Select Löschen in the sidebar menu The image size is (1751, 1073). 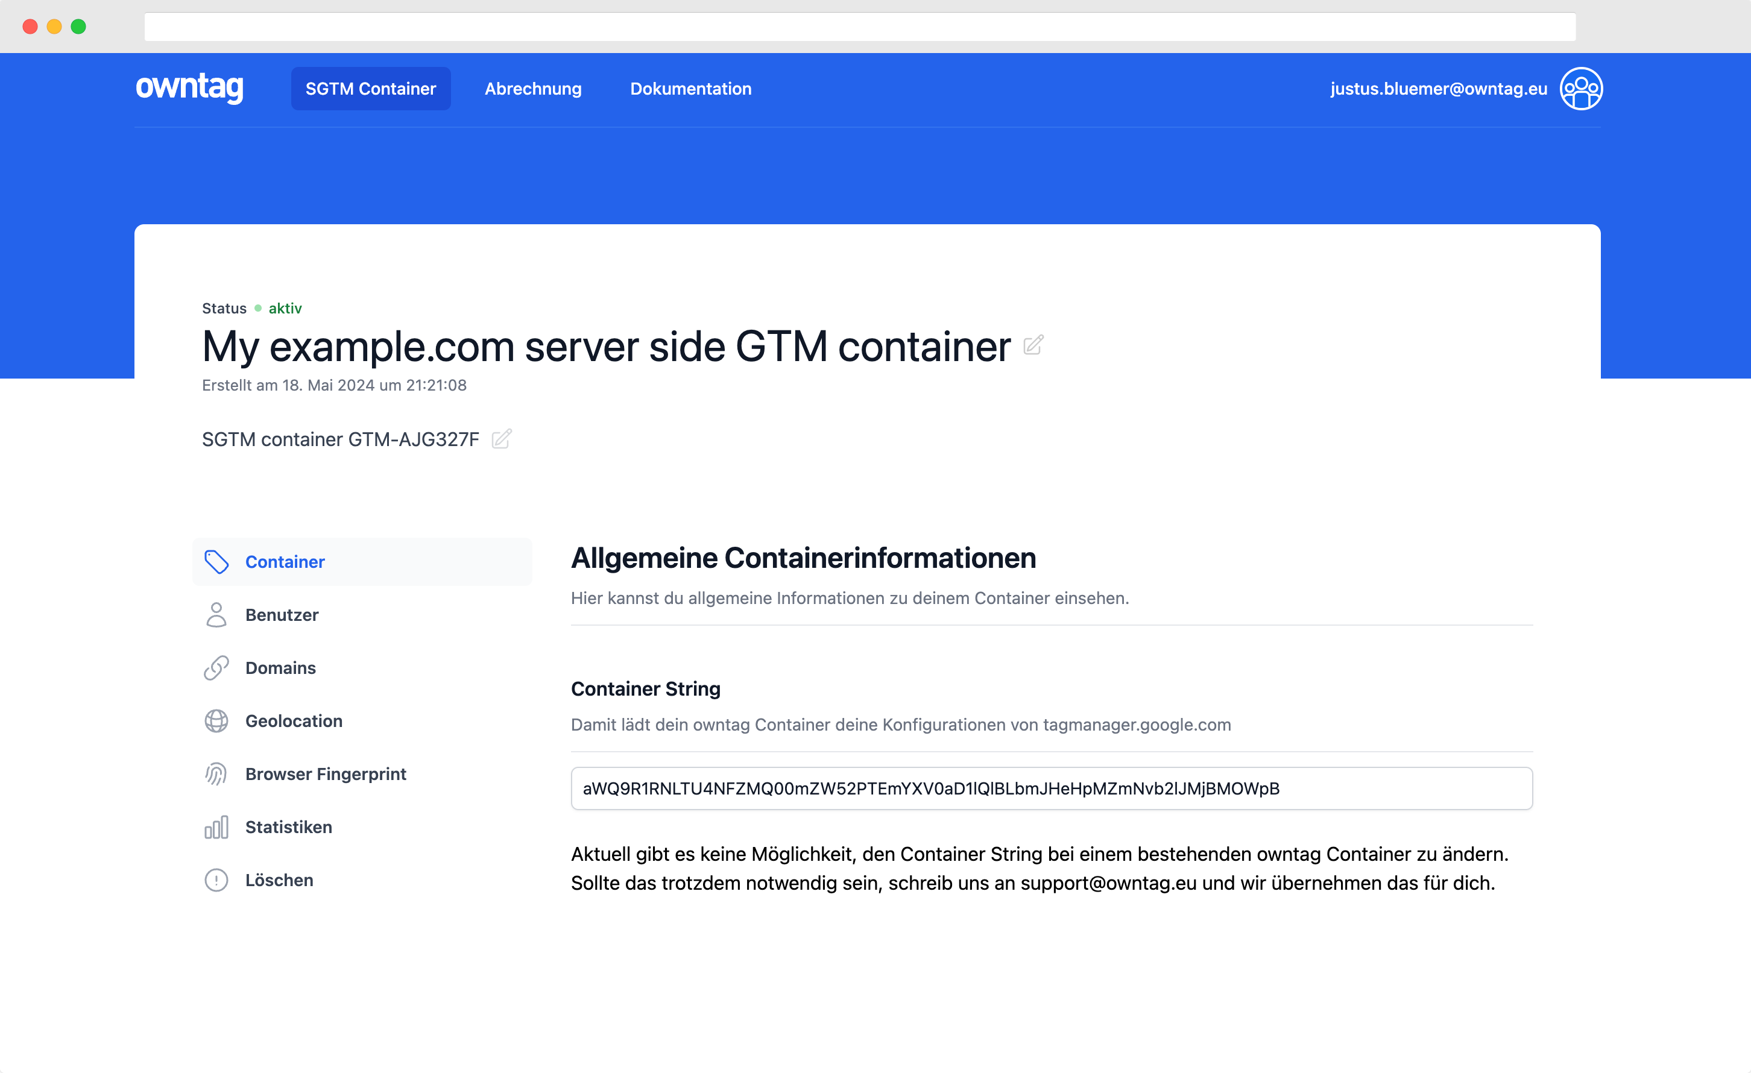click(x=279, y=881)
